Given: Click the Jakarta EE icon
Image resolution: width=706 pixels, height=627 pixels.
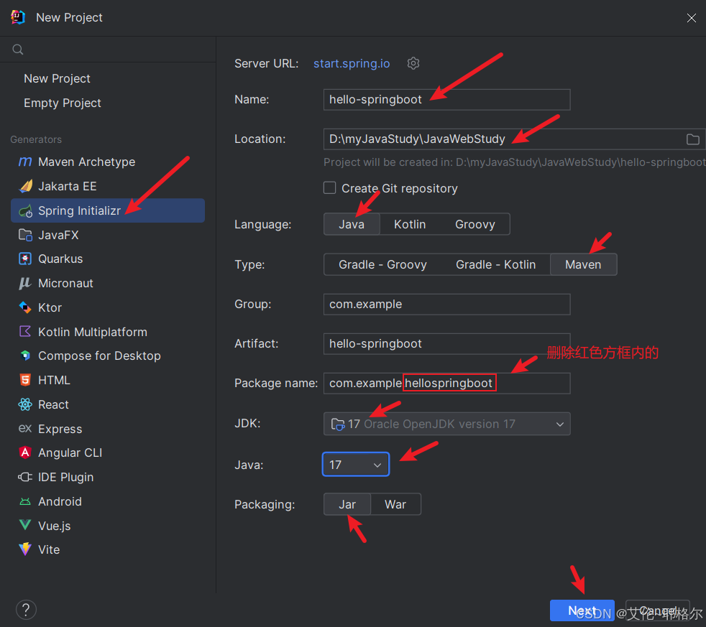Looking at the screenshot, I should point(25,186).
